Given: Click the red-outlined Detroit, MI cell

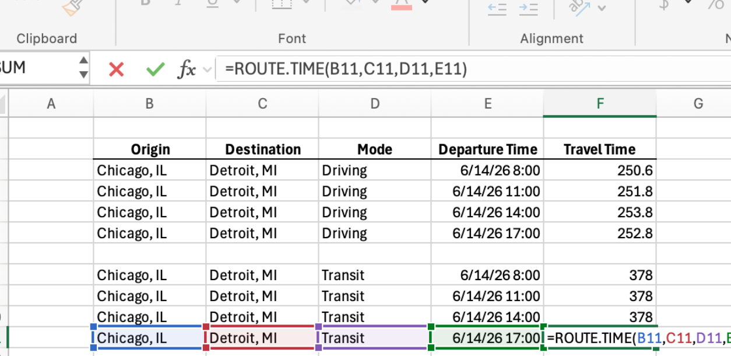Looking at the screenshot, I should [x=262, y=338].
